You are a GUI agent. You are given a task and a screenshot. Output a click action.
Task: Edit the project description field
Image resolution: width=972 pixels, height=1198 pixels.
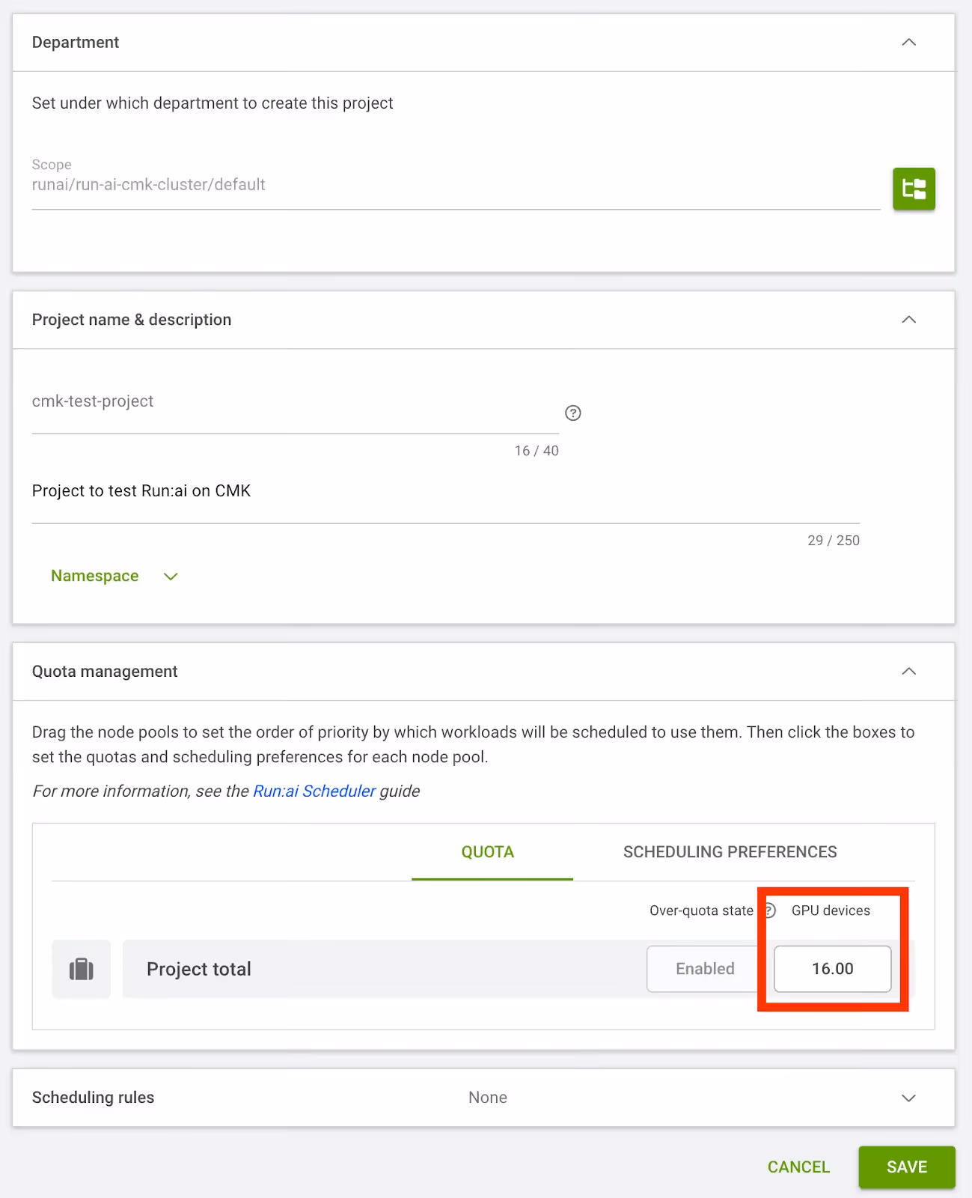point(446,492)
